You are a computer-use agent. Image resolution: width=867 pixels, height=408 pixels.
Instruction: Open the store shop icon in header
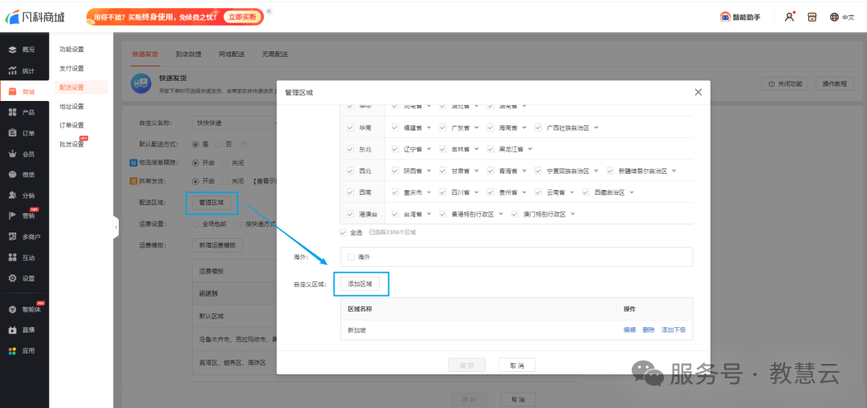(812, 17)
